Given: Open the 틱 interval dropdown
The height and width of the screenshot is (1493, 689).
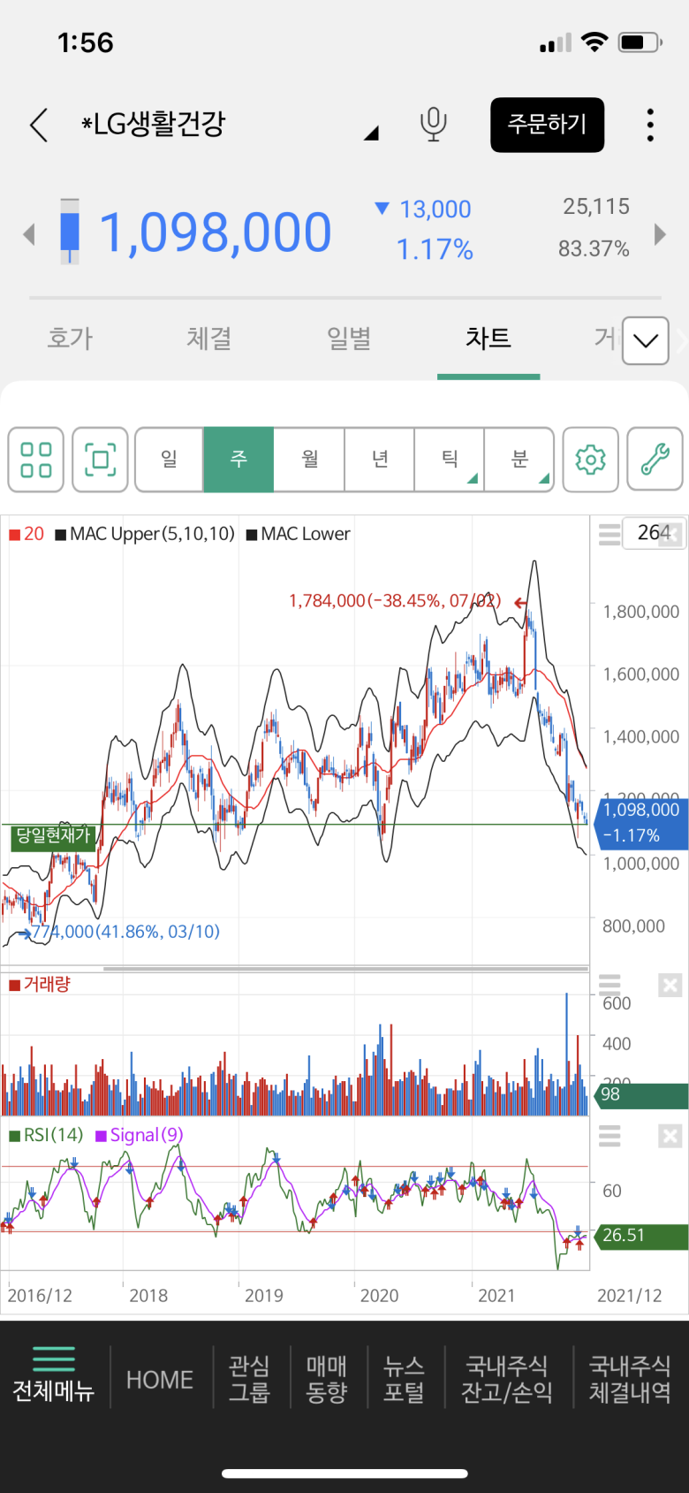Looking at the screenshot, I should pos(450,460).
